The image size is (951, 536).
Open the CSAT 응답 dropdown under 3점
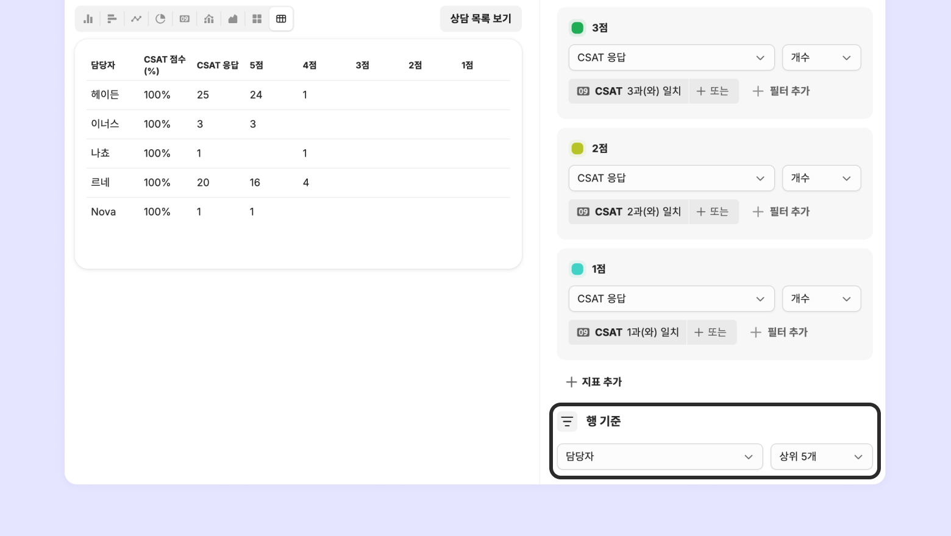[x=671, y=58]
